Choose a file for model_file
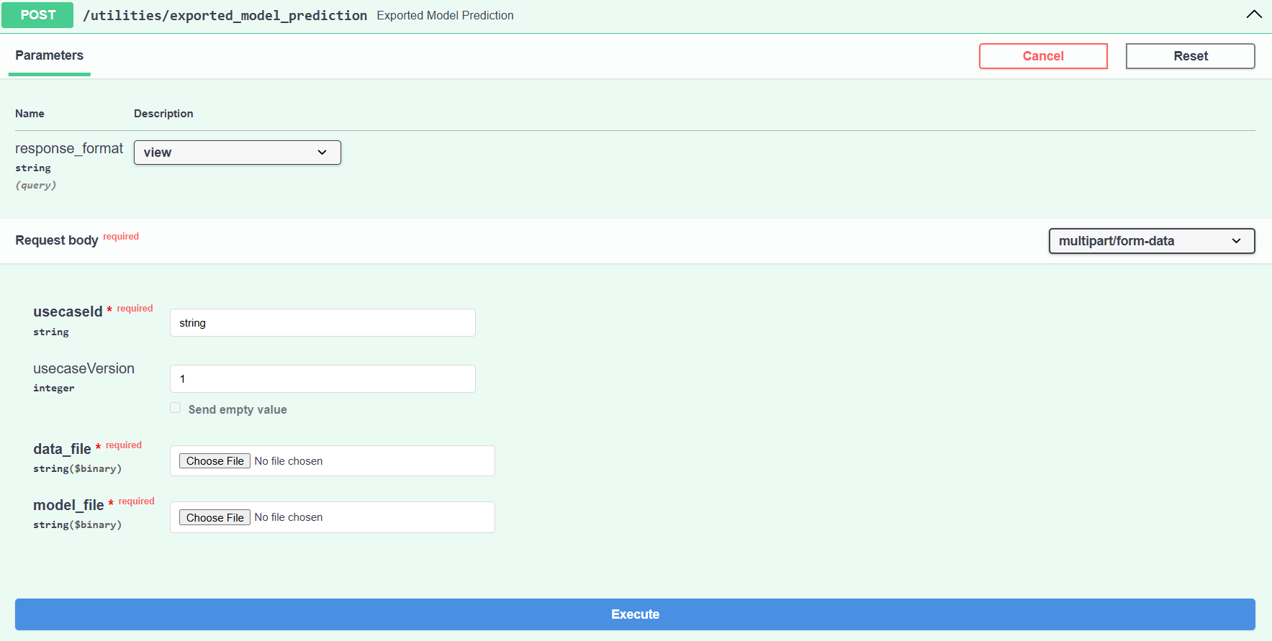1272x641 pixels. click(215, 517)
